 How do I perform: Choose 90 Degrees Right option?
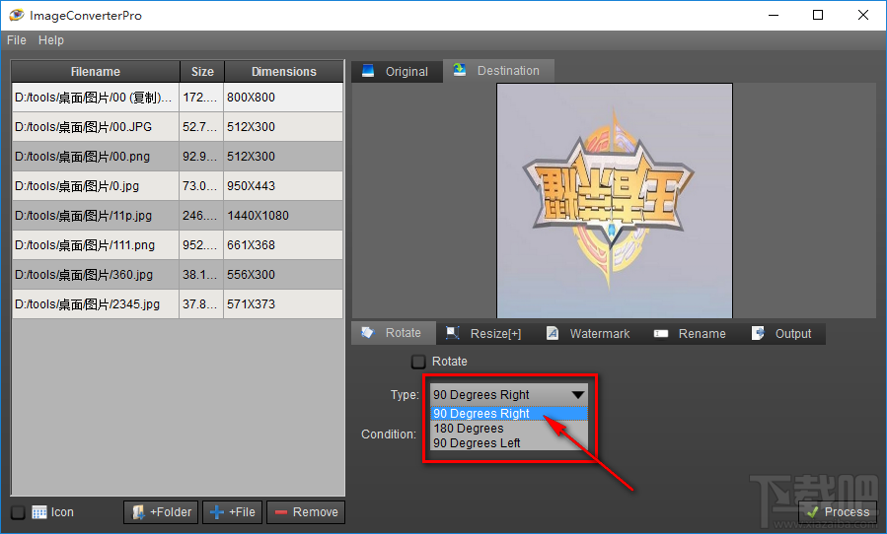tap(509, 414)
